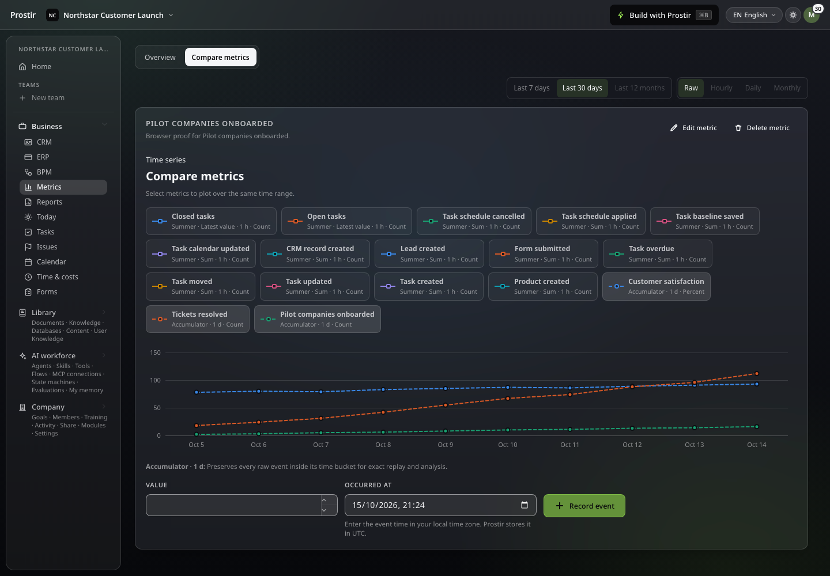
Task: Collapse the Business section chevron
Action: (104, 125)
